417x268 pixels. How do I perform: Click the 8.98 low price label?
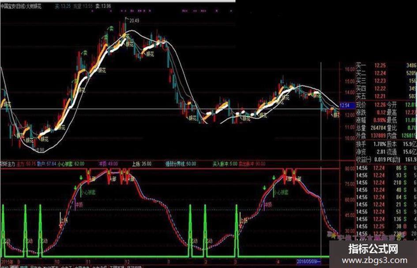40,150
